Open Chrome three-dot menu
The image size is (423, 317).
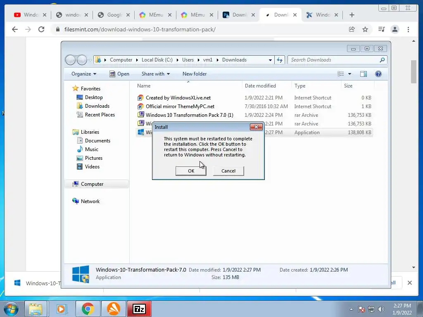tap(408, 29)
